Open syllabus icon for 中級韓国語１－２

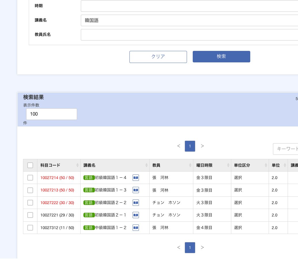point(135,228)
